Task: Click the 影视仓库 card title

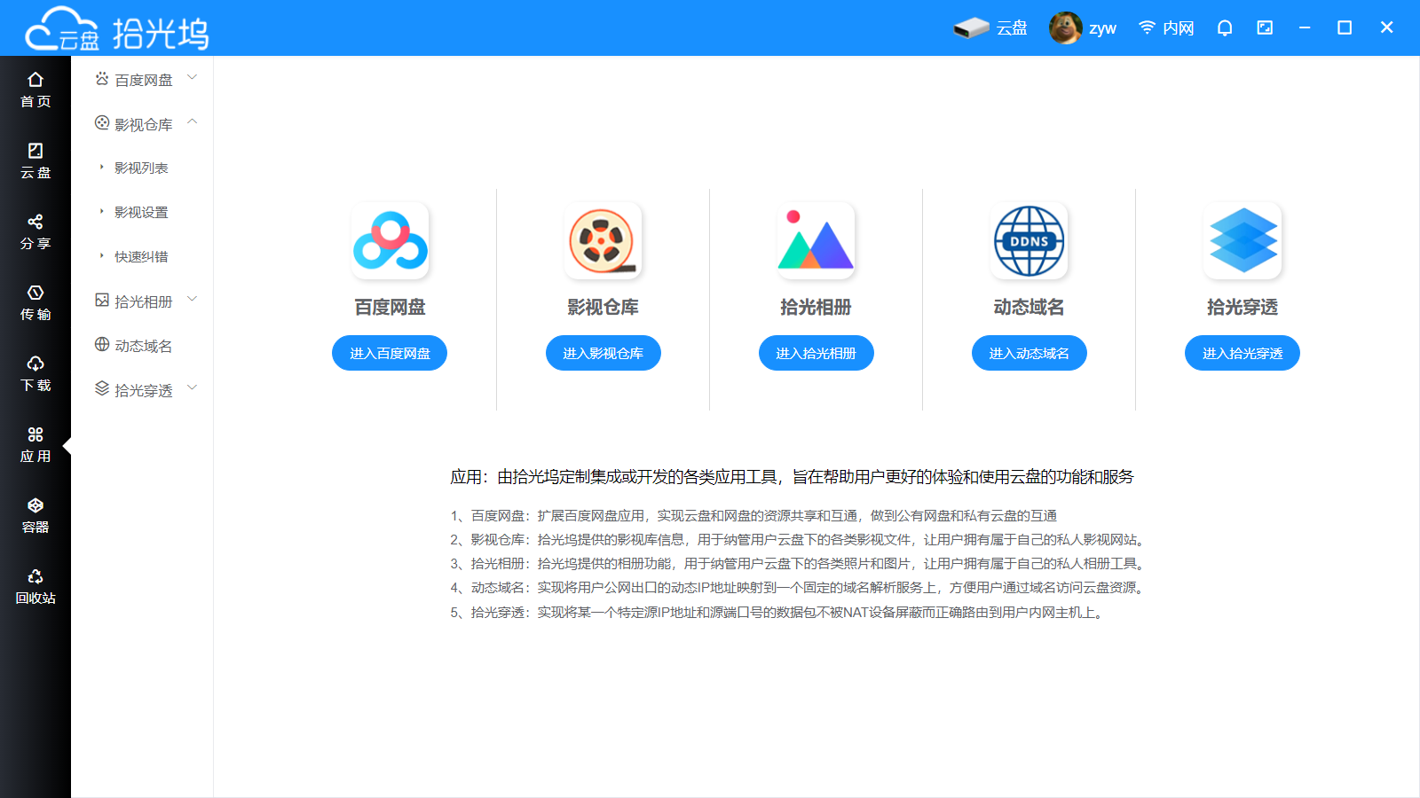Action: click(x=603, y=307)
